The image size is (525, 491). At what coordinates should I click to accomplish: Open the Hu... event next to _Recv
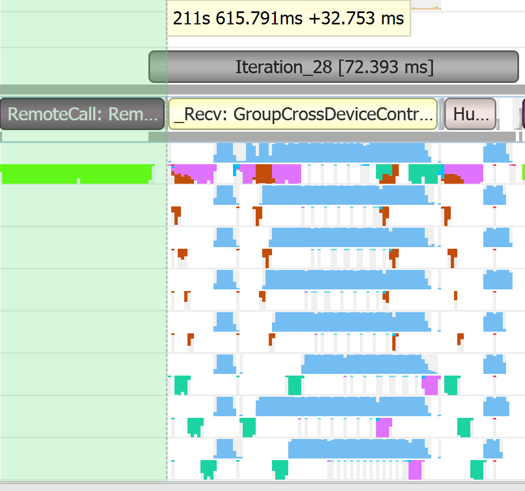click(469, 114)
